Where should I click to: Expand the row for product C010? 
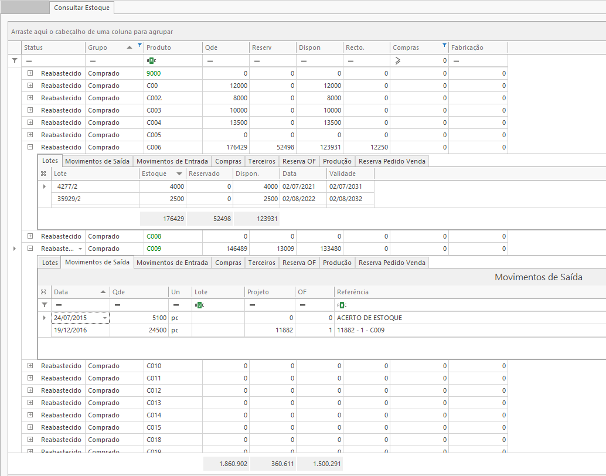coord(30,366)
